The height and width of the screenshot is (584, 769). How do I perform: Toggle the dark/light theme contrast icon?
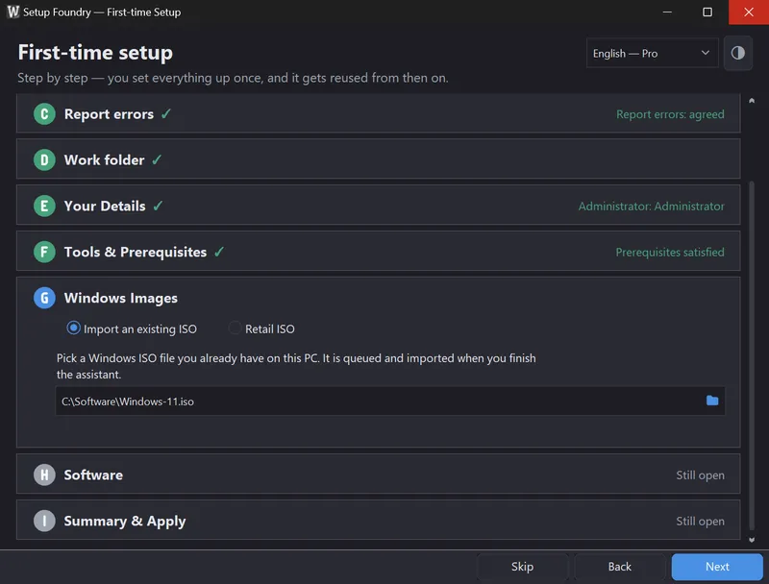pyautogui.click(x=737, y=53)
